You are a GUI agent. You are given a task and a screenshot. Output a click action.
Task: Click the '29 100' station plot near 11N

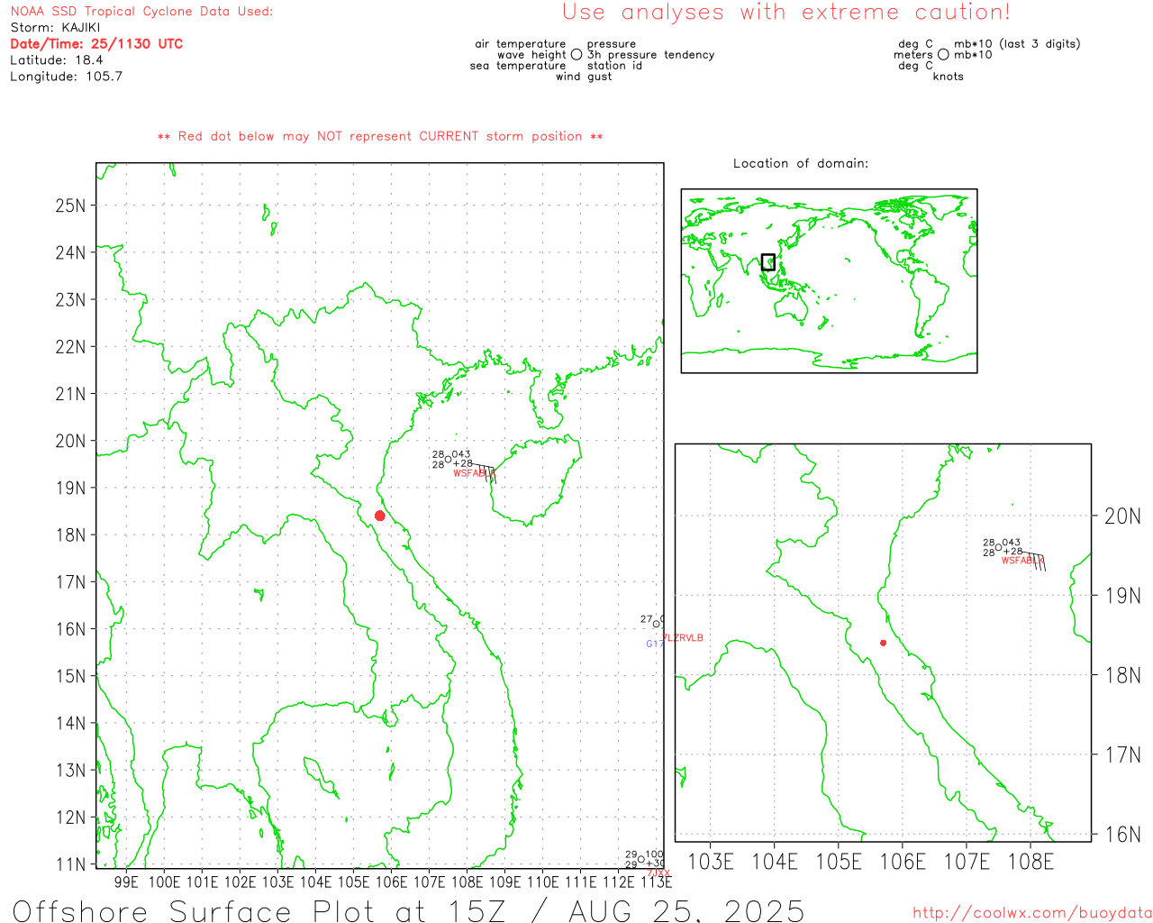point(644,859)
